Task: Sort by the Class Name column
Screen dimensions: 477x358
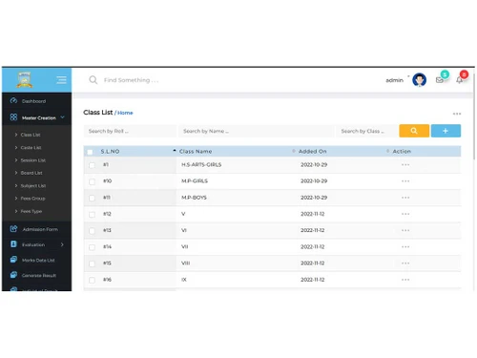Action: pos(196,152)
